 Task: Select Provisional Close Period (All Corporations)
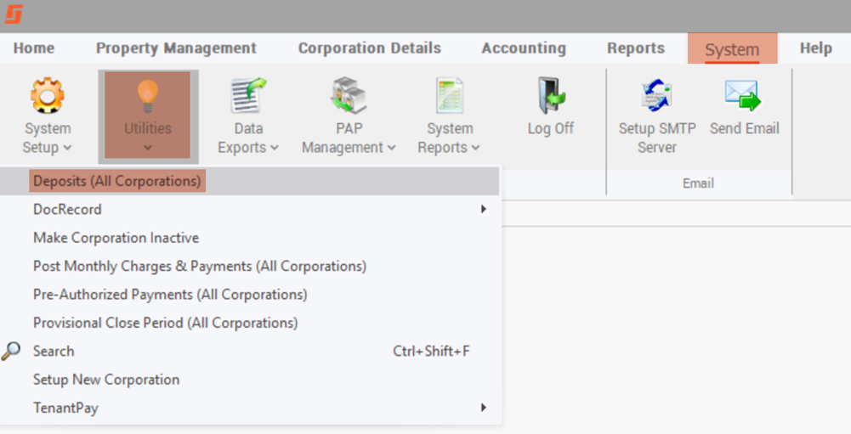[250, 323]
